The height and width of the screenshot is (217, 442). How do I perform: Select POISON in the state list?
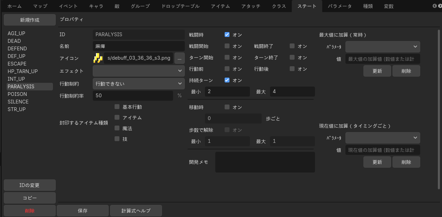click(x=30, y=94)
